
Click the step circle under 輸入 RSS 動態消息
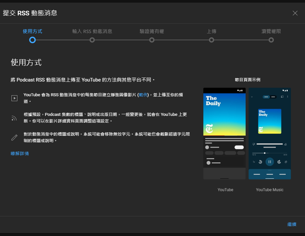tap(92, 40)
